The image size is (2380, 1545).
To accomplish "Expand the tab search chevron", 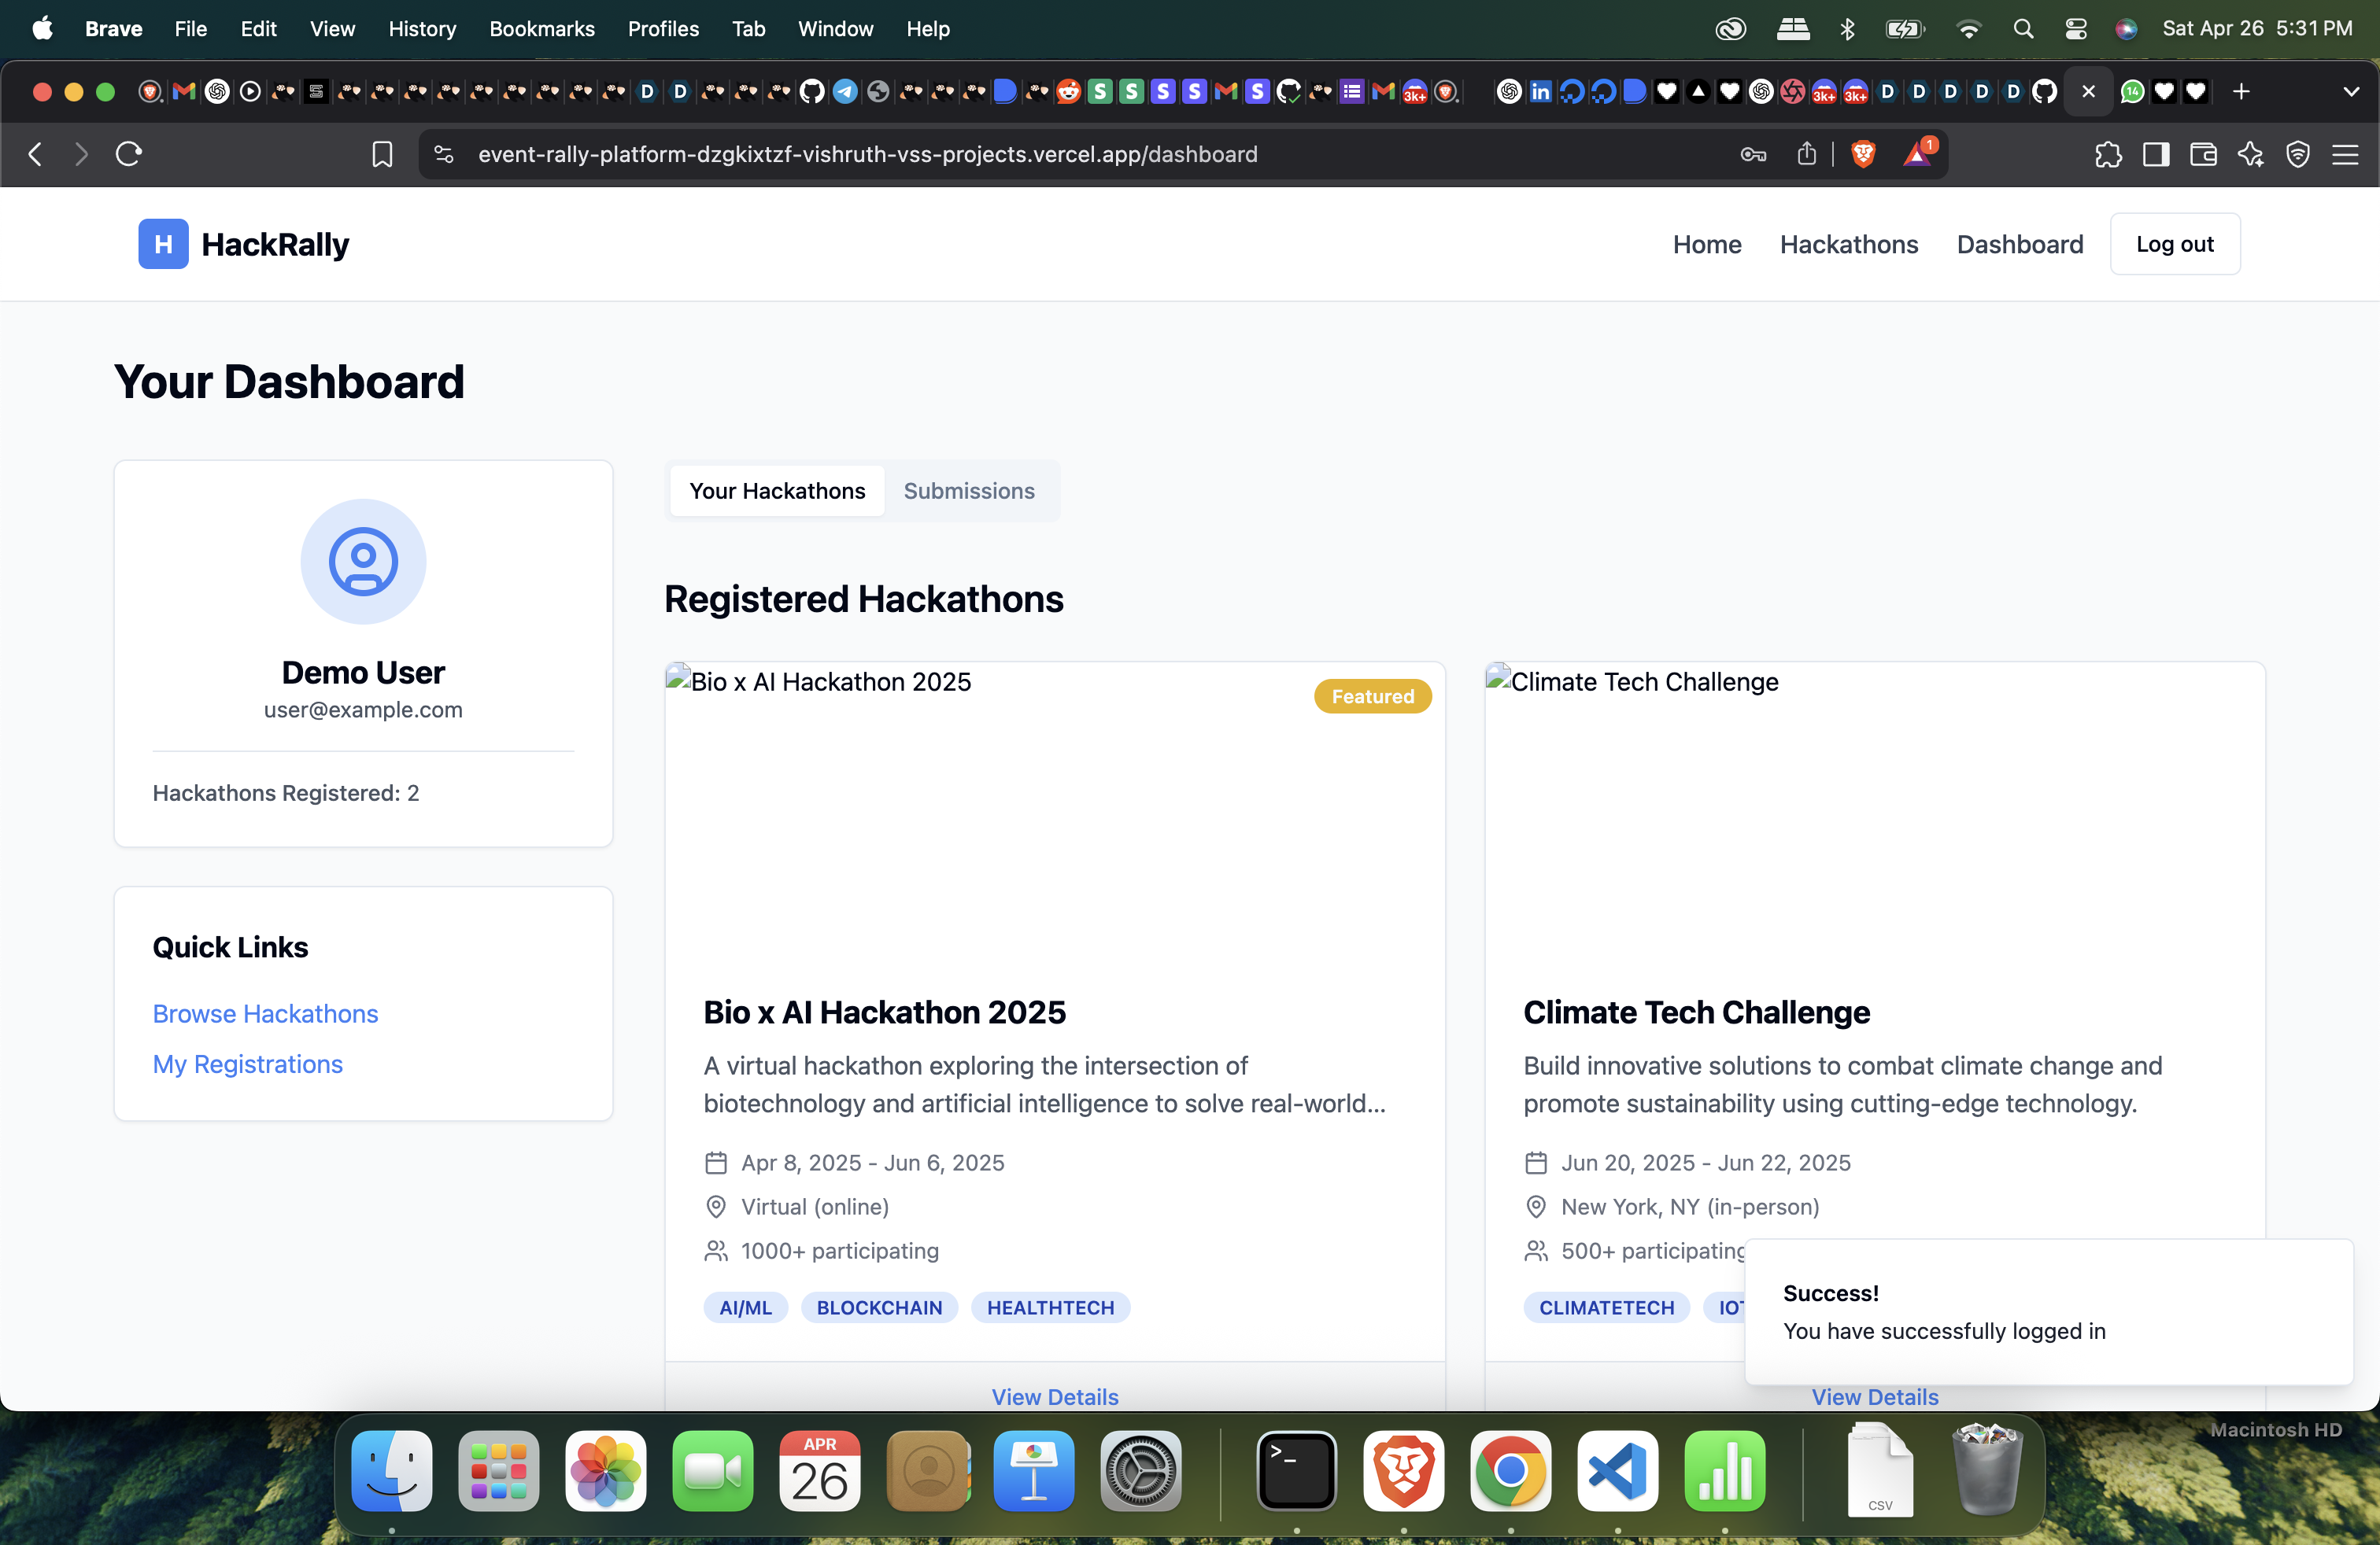I will point(2350,92).
